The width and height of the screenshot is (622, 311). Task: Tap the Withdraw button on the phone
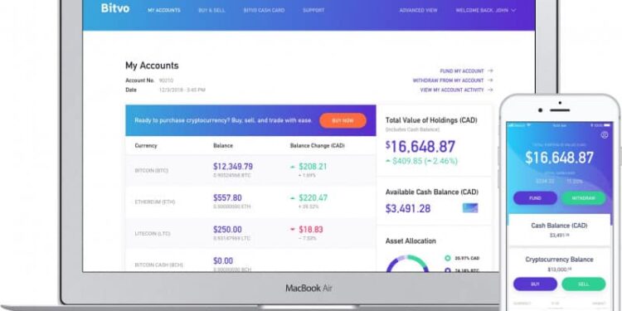pyautogui.click(x=584, y=198)
